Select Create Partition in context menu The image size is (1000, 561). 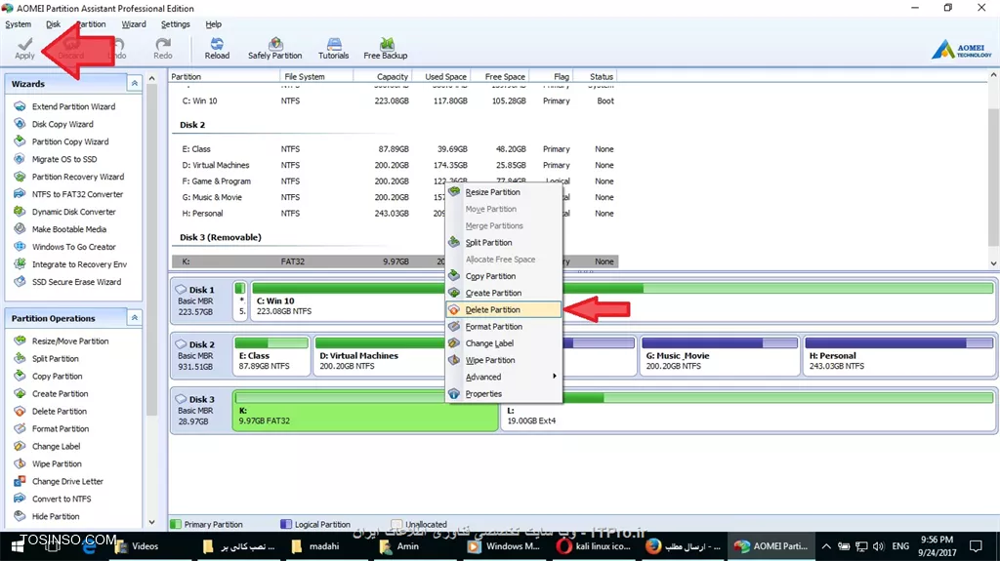(504, 293)
